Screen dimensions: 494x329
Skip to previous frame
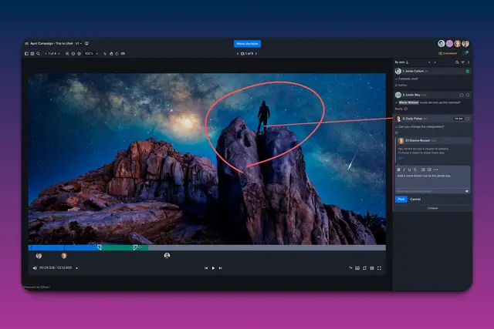point(206,267)
